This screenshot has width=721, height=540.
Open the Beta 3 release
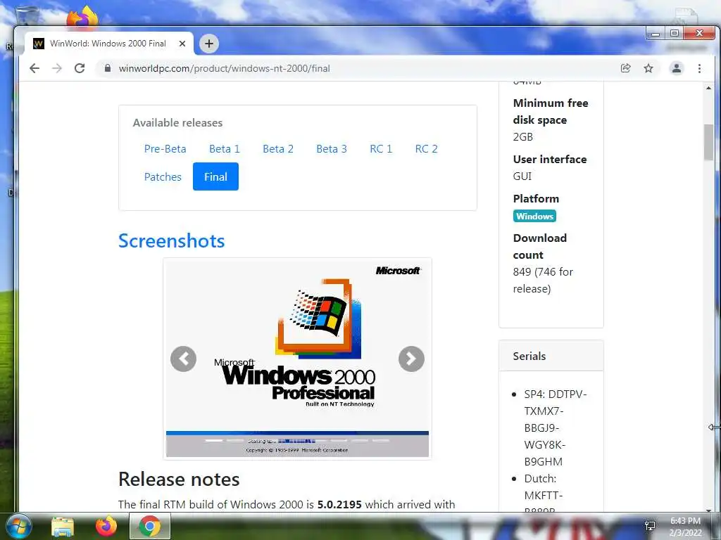click(x=332, y=149)
